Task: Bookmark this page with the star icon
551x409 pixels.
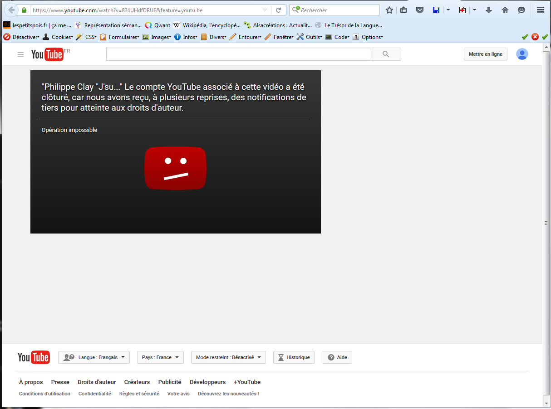Action: [389, 10]
